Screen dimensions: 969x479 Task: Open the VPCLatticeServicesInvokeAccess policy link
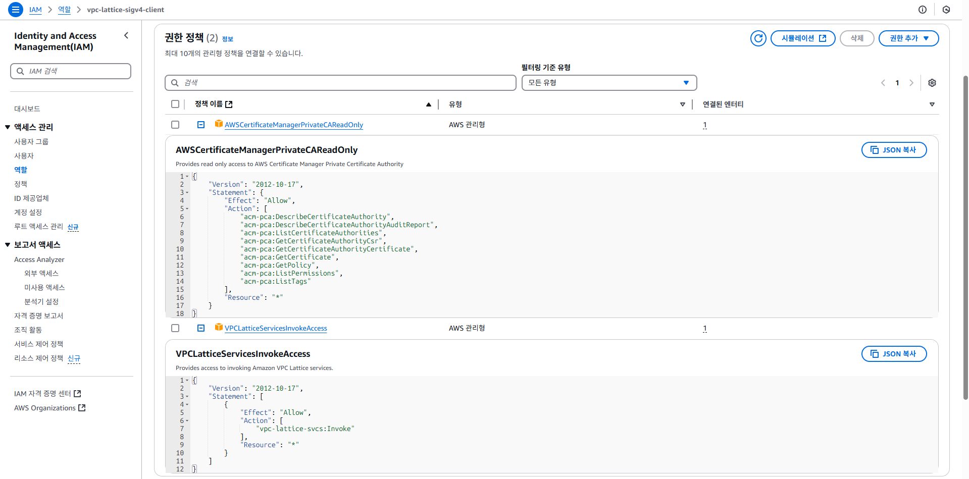(x=276, y=329)
